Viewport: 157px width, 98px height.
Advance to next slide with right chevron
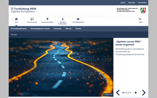tap(144, 93)
